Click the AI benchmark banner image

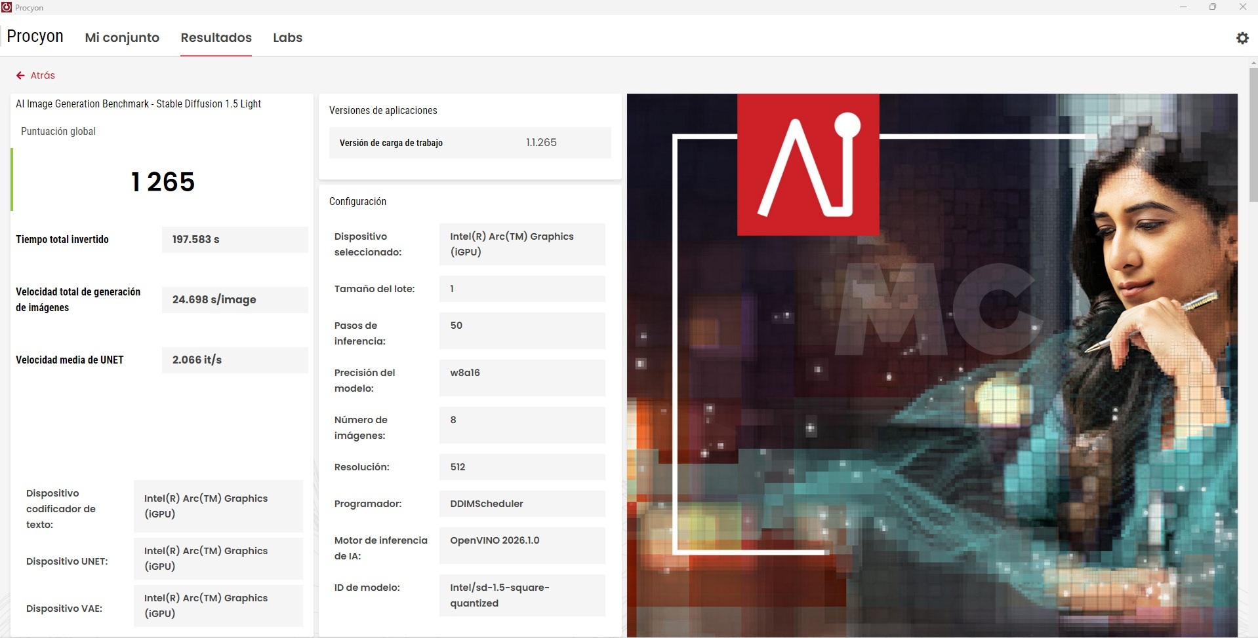click(932, 365)
